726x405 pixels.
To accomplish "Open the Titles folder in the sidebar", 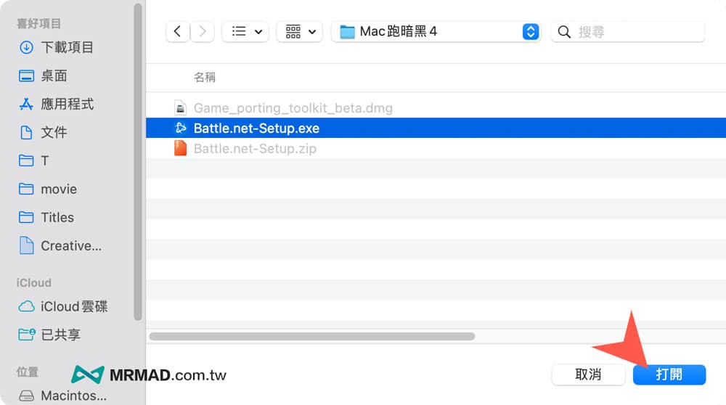I will (57, 217).
